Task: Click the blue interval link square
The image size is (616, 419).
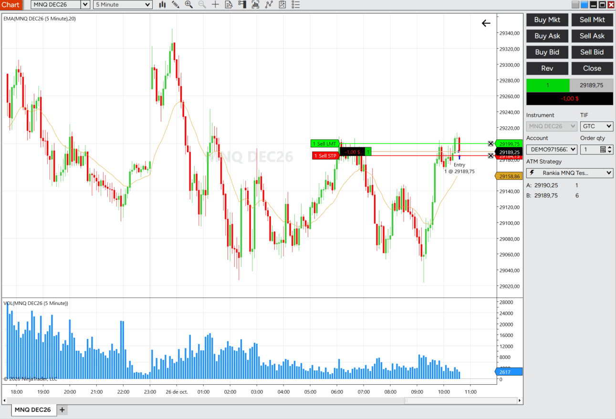Action: click(584, 5)
